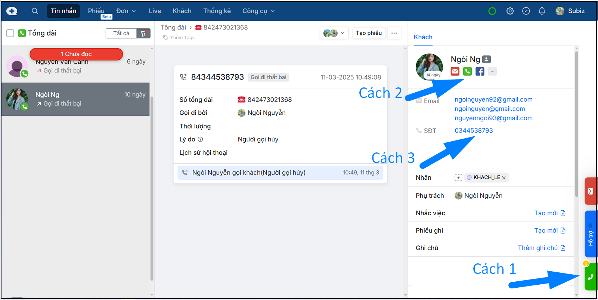Click the red email icon under Ngòi Ng
The height and width of the screenshot is (300, 598).
point(455,71)
